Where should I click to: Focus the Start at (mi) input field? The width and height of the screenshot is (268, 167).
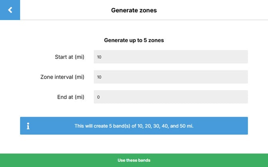(171, 57)
